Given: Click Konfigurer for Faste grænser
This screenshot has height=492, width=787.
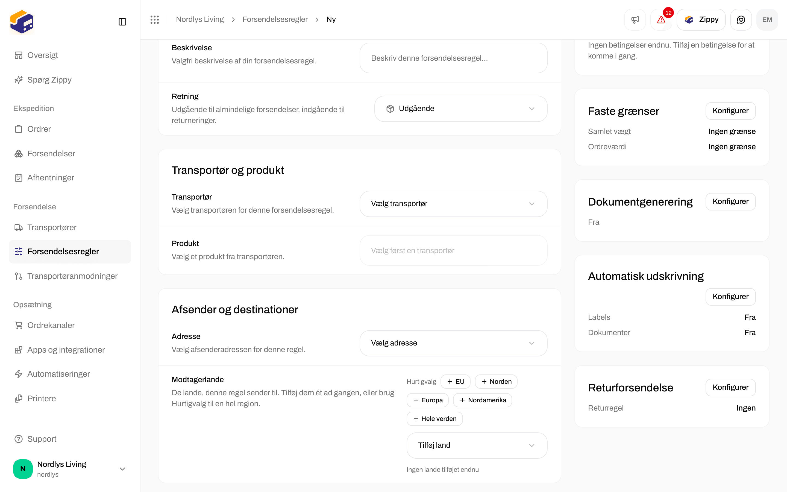Looking at the screenshot, I should click(730, 111).
